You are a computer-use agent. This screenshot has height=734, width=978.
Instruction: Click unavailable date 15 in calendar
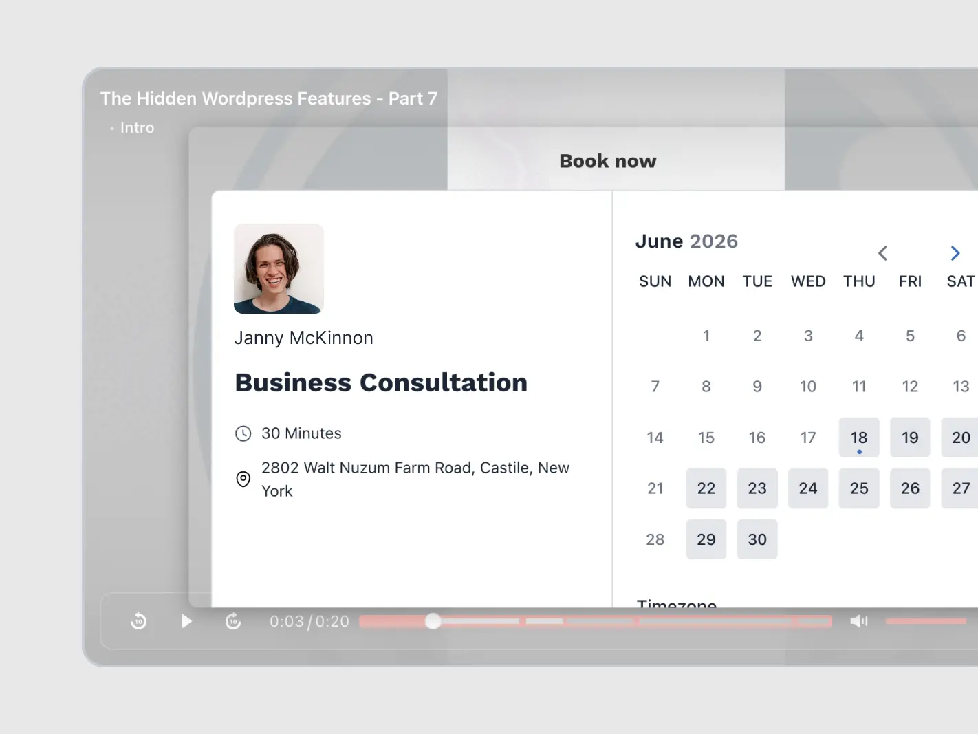coord(706,438)
